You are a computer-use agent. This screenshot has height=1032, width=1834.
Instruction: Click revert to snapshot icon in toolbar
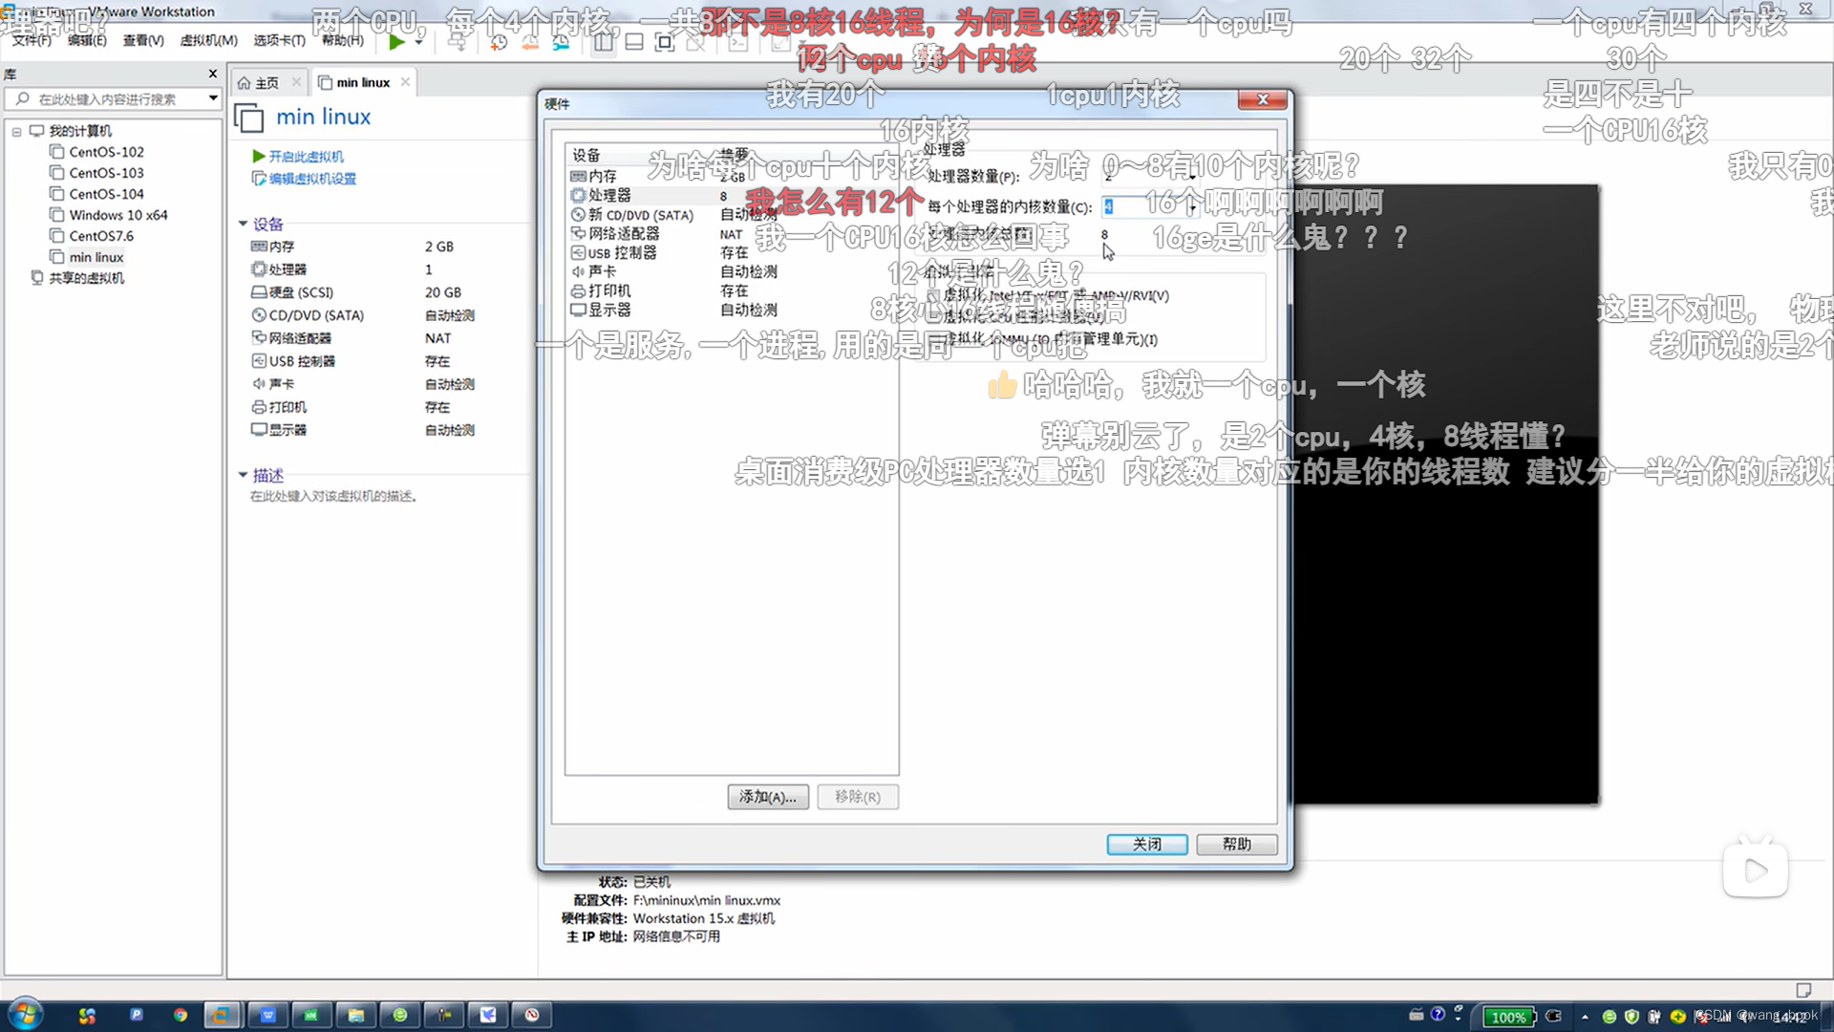529,42
